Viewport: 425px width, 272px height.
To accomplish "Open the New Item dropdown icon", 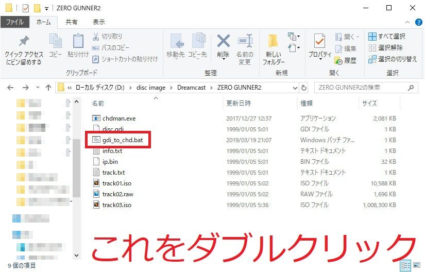I will click(294, 36).
